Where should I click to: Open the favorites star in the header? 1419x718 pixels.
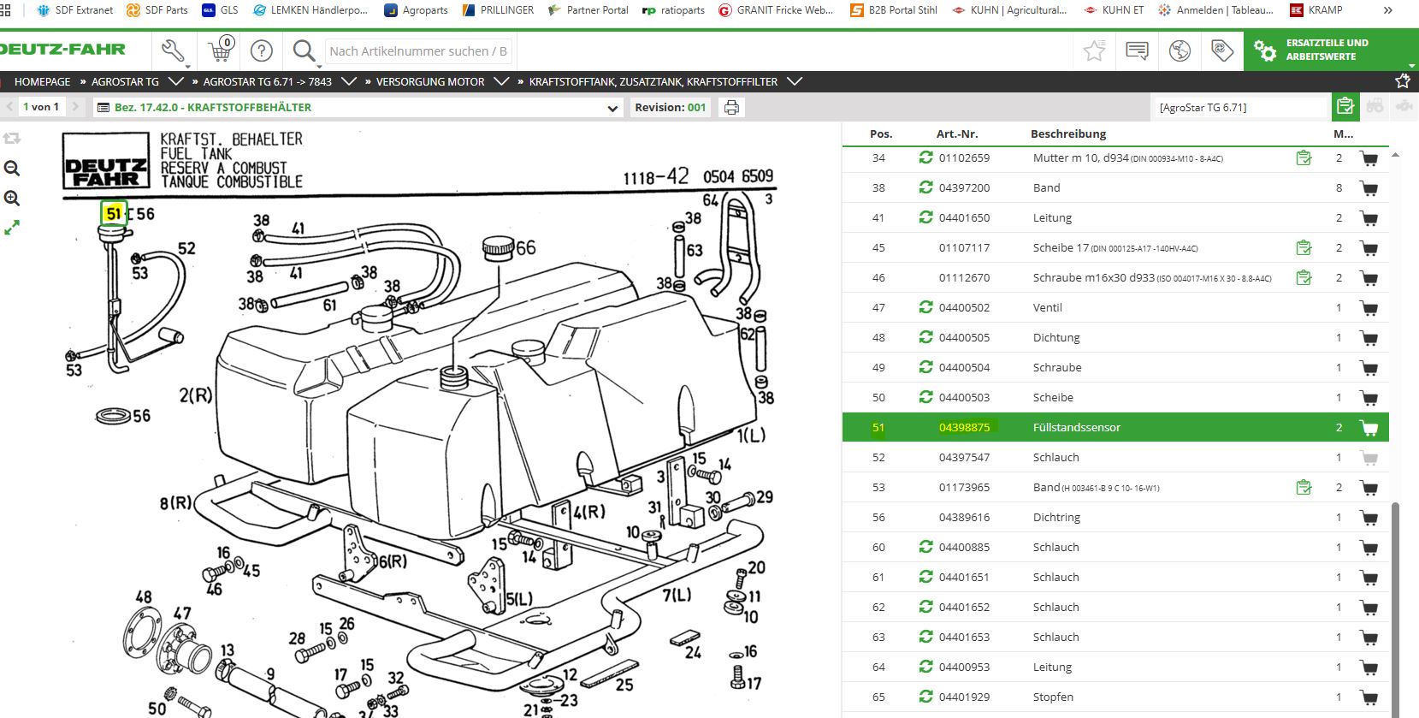tap(1094, 51)
